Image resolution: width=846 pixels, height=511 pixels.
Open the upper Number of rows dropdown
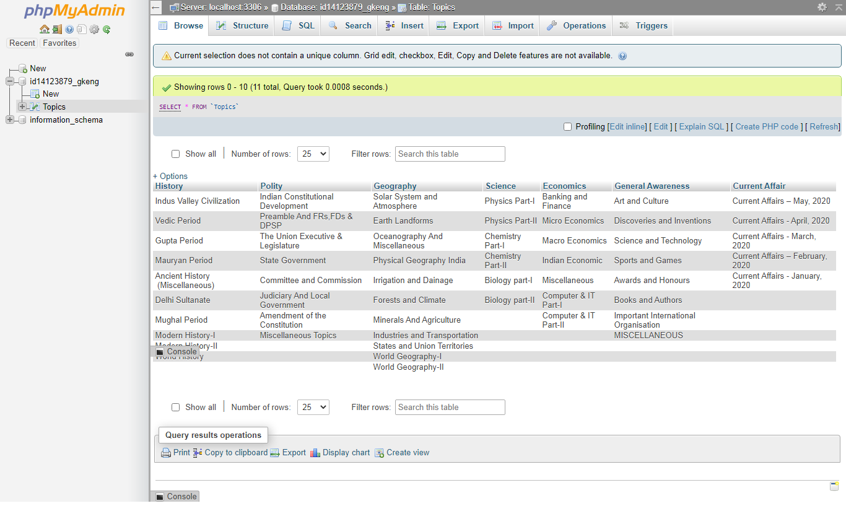(313, 154)
